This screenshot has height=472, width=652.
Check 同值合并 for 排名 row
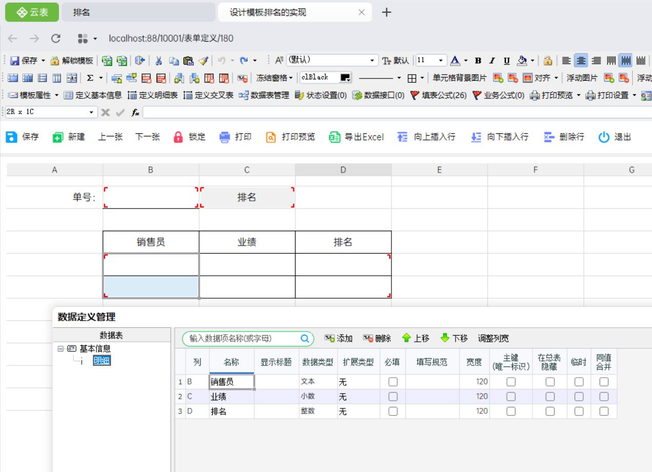pyautogui.click(x=604, y=412)
